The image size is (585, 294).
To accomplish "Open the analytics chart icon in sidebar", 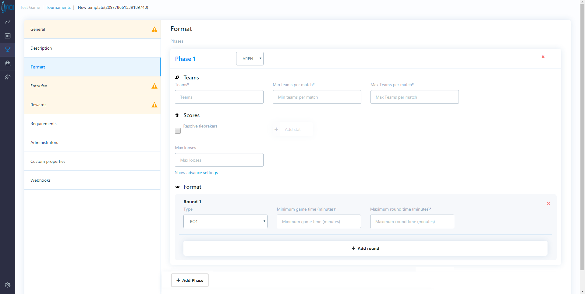I will pyautogui.click(x=8, y=22).
